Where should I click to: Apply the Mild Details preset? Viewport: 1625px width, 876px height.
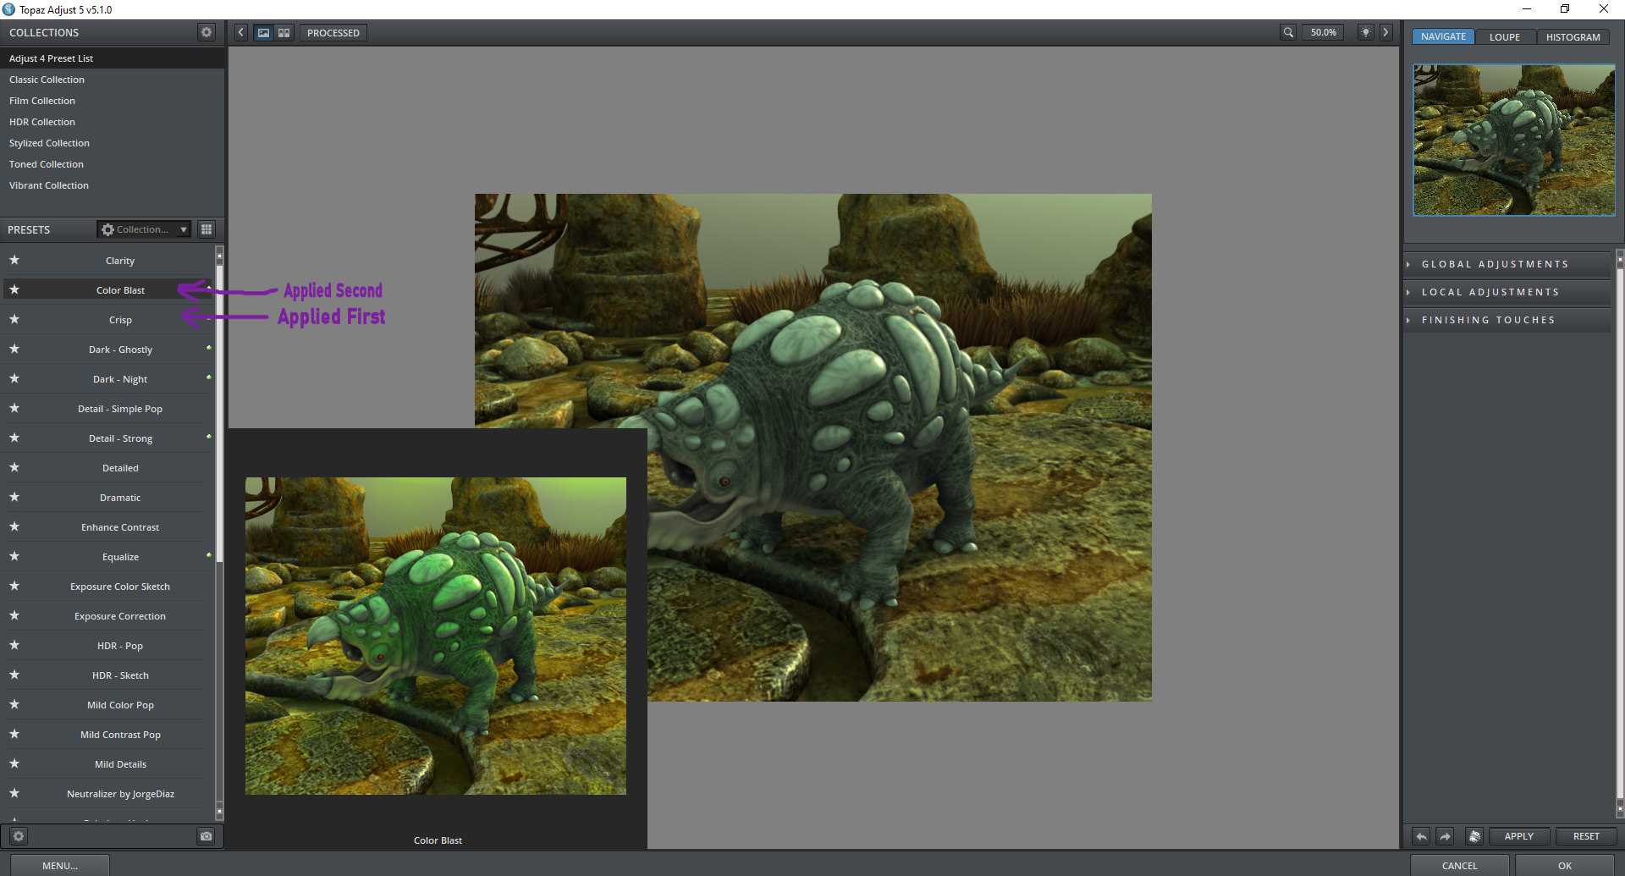tap(120, 764)
